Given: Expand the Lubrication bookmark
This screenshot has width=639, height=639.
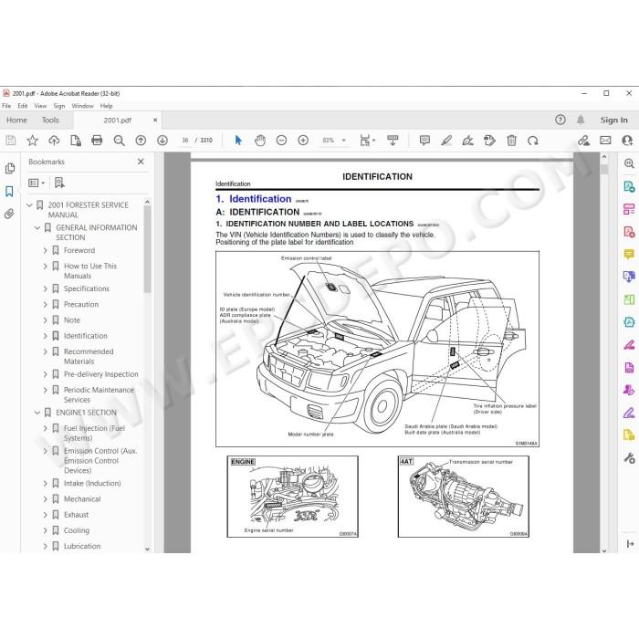Looking at the screenshot, I should (46, 546).
